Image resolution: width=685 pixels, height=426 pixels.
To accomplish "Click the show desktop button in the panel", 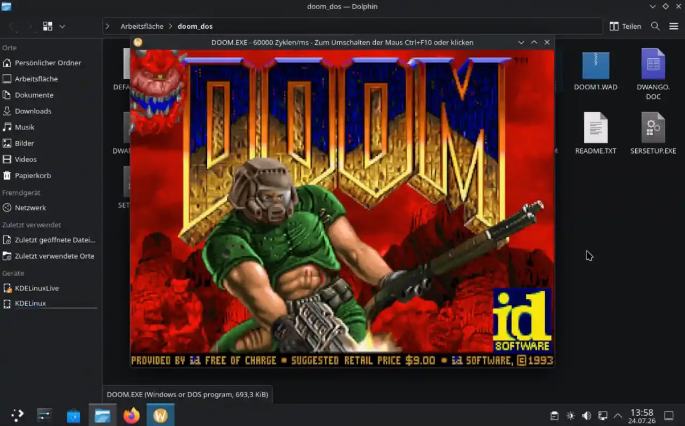I will (x=669, y=416).
